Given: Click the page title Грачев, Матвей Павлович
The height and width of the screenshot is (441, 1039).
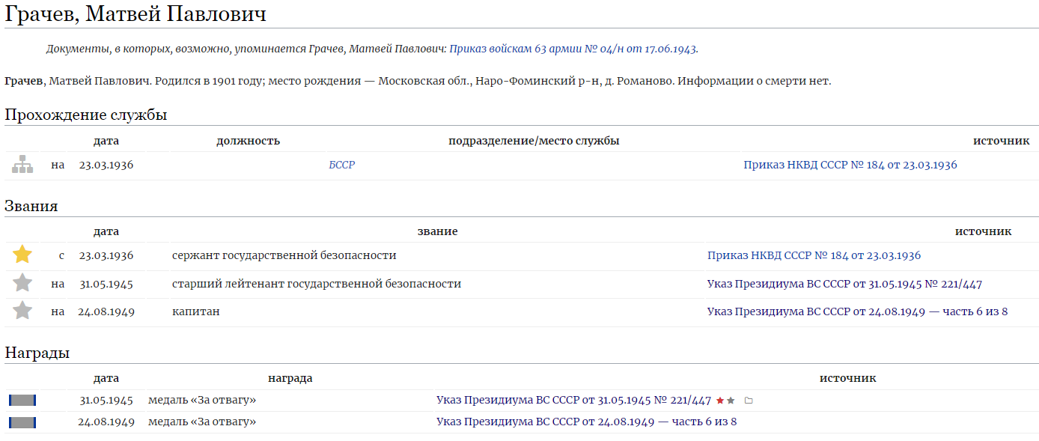Looking at the screenshot, I should [x=135, y=14].
